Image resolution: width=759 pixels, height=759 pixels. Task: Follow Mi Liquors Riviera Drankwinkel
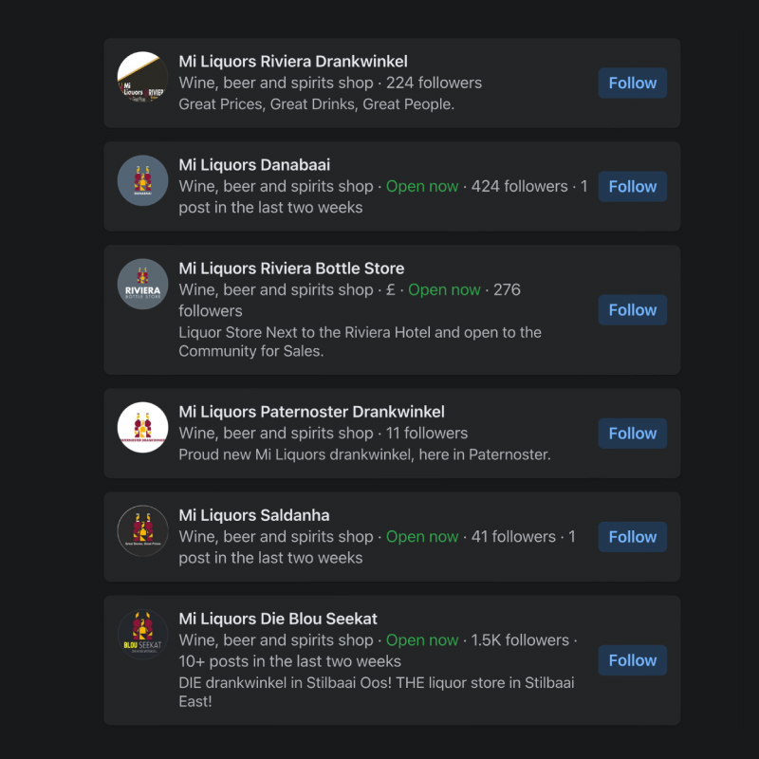pos(632,83)
